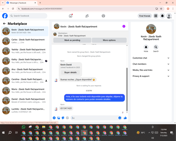Open the Groups icon in top navigation
Viewport: 176px width, 141px height.
103,16
